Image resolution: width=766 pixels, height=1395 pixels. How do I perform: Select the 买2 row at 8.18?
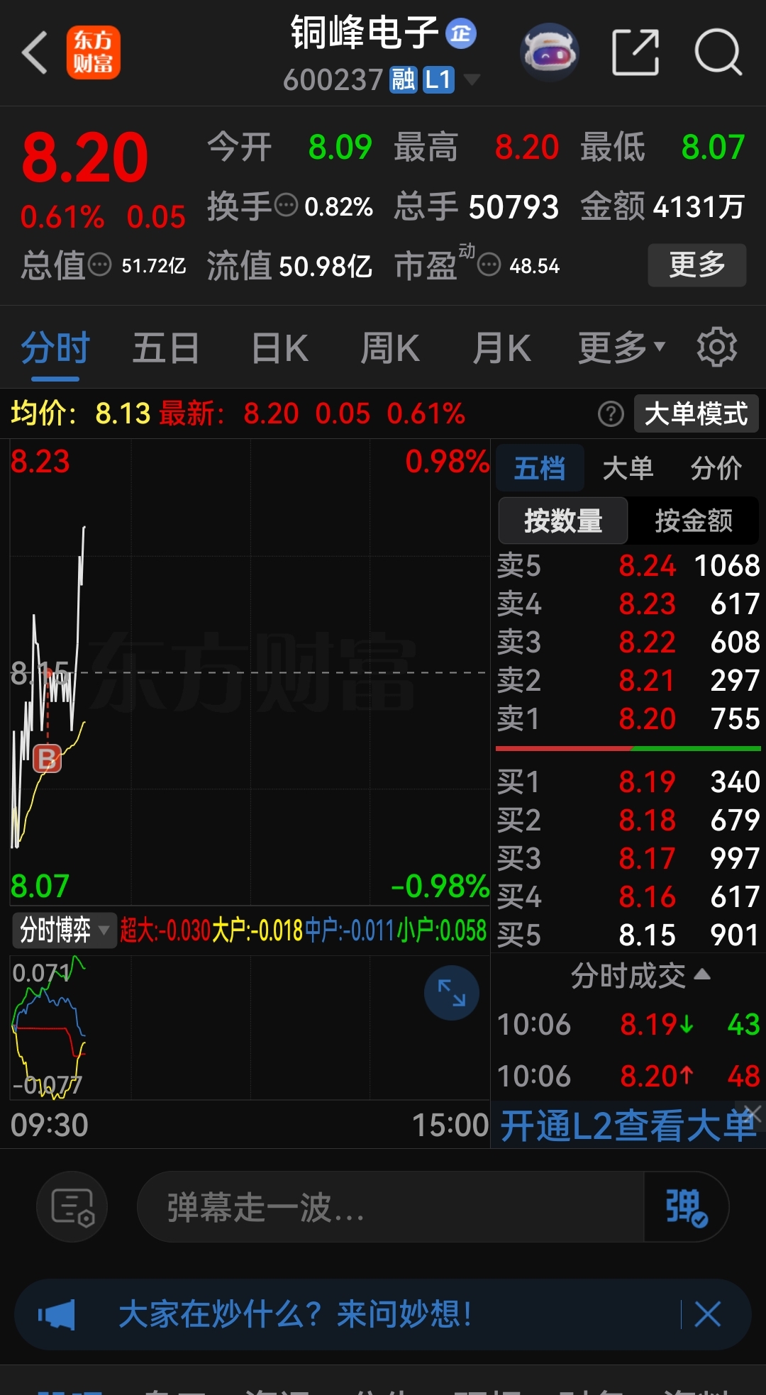pyautogui.click(x=628, y=821)
